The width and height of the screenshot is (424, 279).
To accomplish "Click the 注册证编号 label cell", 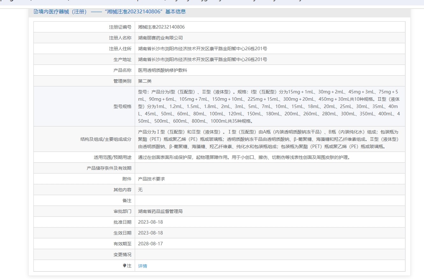I will [x=84, y=27].
